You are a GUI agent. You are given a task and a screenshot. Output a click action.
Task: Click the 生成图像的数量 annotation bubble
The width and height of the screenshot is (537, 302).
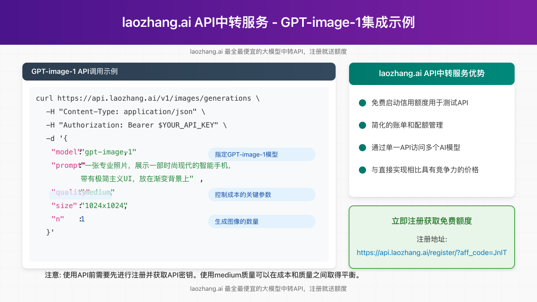[x=262, y=221]
